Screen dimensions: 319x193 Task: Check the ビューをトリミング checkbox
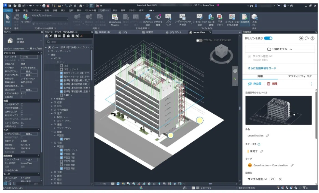click(22, 104)
